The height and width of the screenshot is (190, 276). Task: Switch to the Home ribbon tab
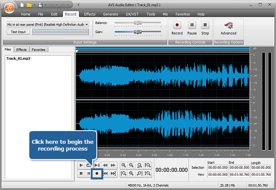25,14
